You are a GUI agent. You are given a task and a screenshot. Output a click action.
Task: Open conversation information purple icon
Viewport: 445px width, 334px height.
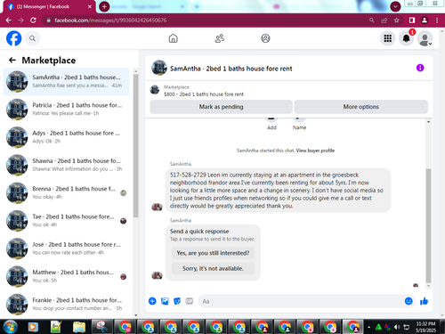420,68
